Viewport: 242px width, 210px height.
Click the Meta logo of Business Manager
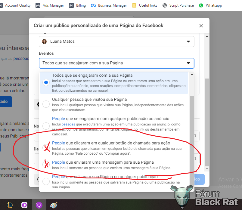93,5
